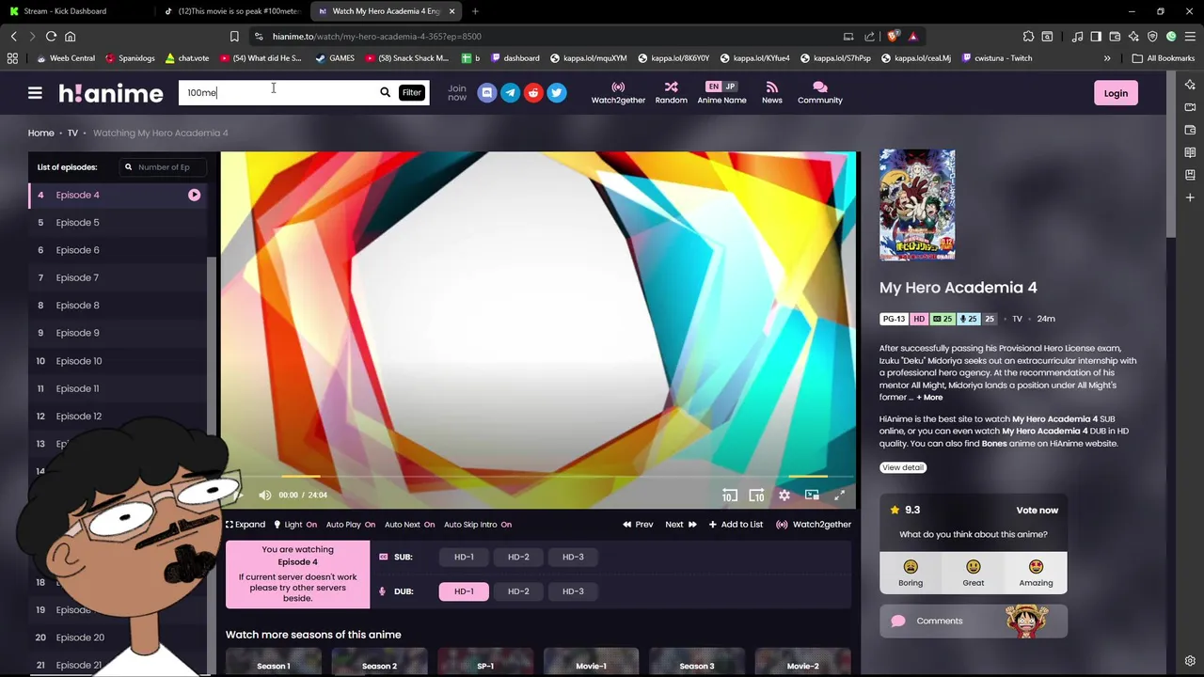Screen dimensions: 1204x677
Task: Click Vote now on the rating
Action: pyautogui.click(x=1037, y=510)
